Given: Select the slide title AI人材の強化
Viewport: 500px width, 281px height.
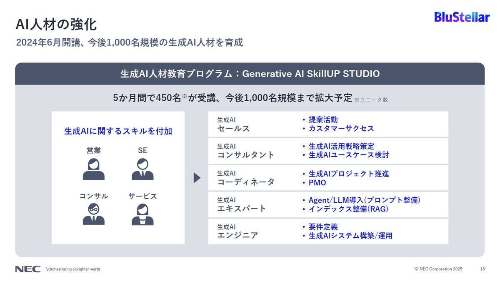Looking at the screenshot, I should coord(56,24).
